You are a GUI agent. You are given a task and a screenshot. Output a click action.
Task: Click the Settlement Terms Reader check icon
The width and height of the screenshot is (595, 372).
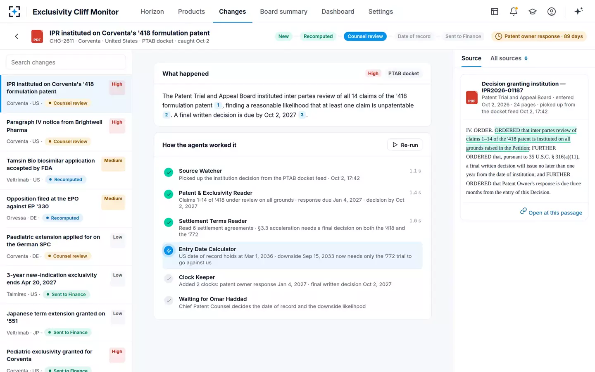[169, 222]
